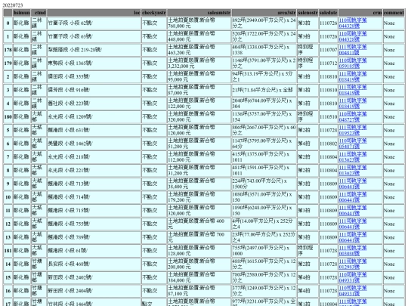Open the crm case link in row 12
The image size is (408, 306).
(x=353, y=224)
